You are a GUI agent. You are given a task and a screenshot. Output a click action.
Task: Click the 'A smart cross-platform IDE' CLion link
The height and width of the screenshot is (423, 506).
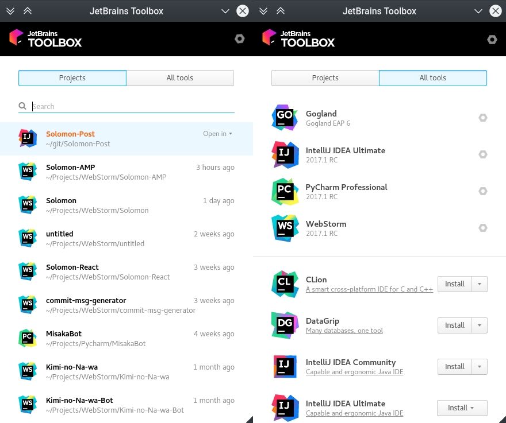point(369,289)
